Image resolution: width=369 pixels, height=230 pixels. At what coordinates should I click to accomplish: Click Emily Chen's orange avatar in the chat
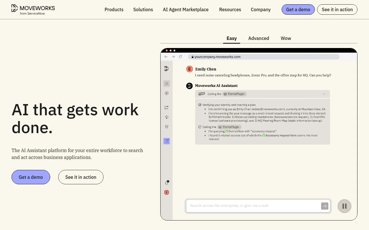click(x=189, y=69)
